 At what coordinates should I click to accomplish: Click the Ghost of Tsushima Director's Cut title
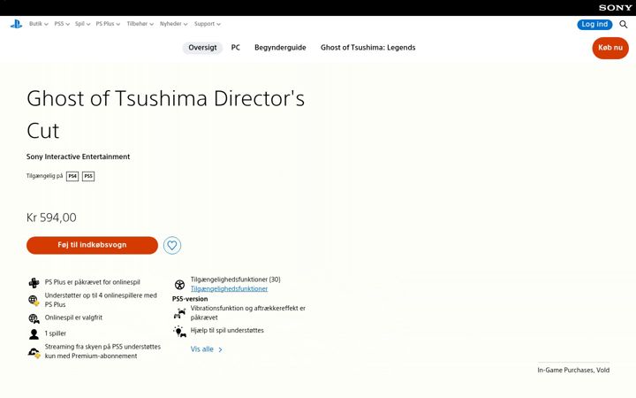coord(165,114)
